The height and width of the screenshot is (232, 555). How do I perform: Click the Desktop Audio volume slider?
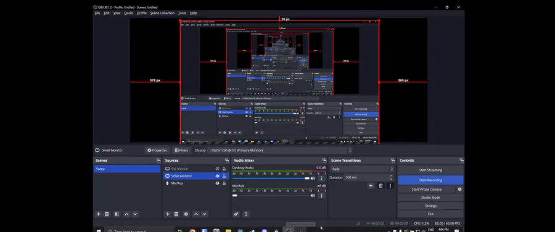point(271,178)
